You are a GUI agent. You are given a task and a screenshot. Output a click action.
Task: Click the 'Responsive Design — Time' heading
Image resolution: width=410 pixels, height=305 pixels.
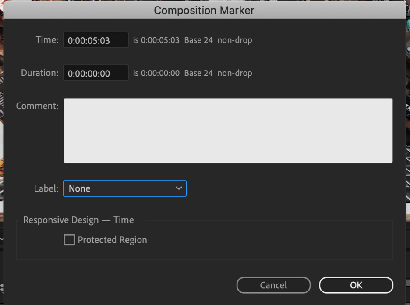pyautogui.click(x=78, y=220)
